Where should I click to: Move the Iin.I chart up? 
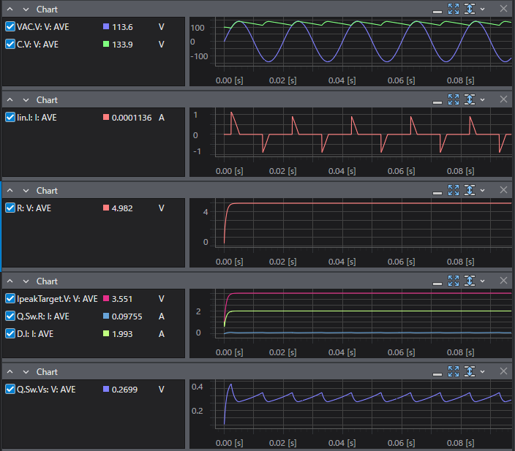[10, 99]
